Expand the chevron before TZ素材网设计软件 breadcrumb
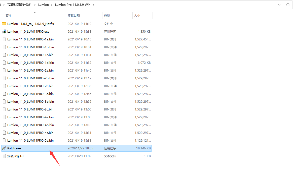The image size is (295, 177). pos(4,5)
